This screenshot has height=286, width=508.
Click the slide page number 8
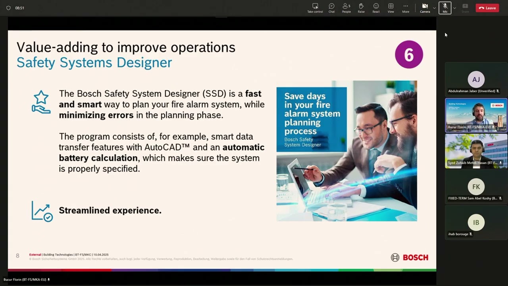point(17,255)
